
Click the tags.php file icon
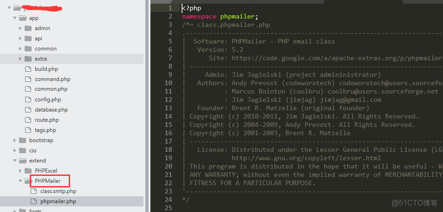click(28, 130)
